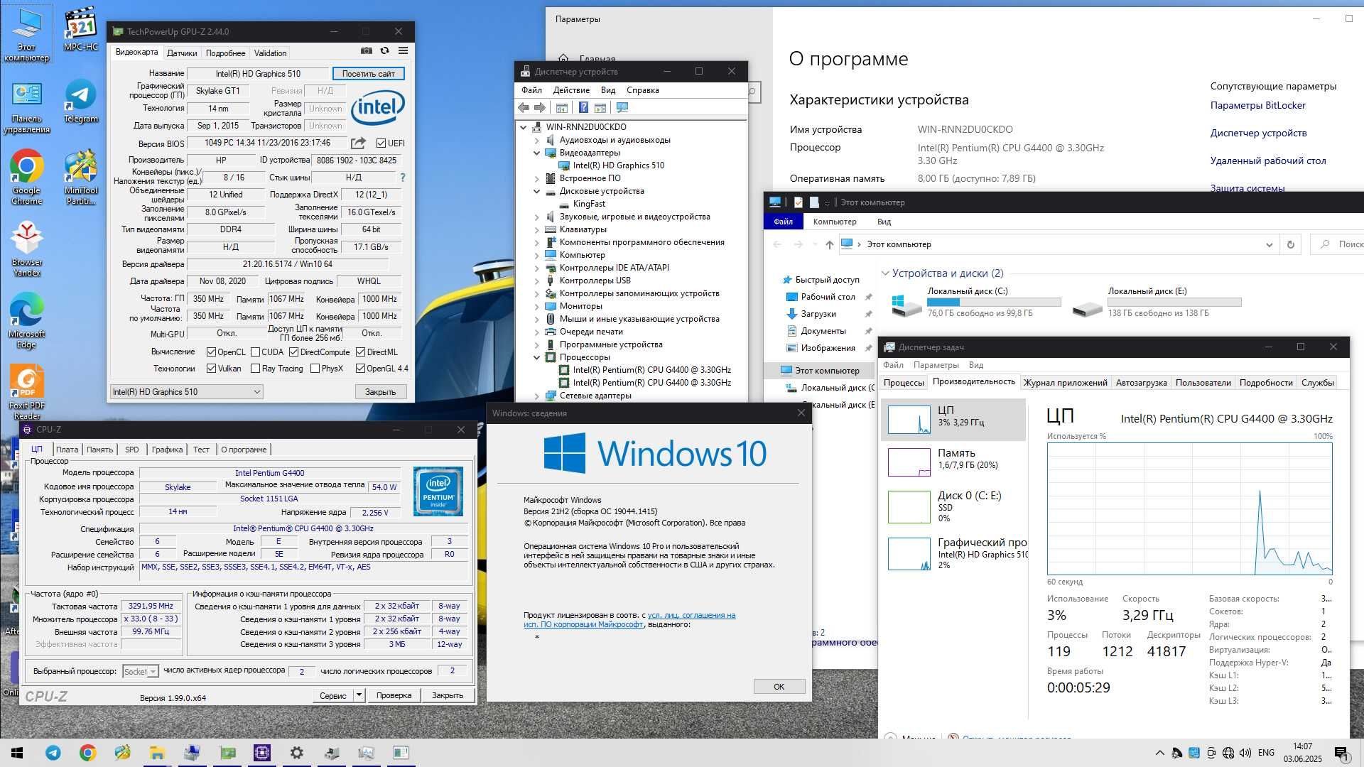Click OK in the Windows сведения dialog
The height and width of the screenshot is (767, 1364).
779,687
